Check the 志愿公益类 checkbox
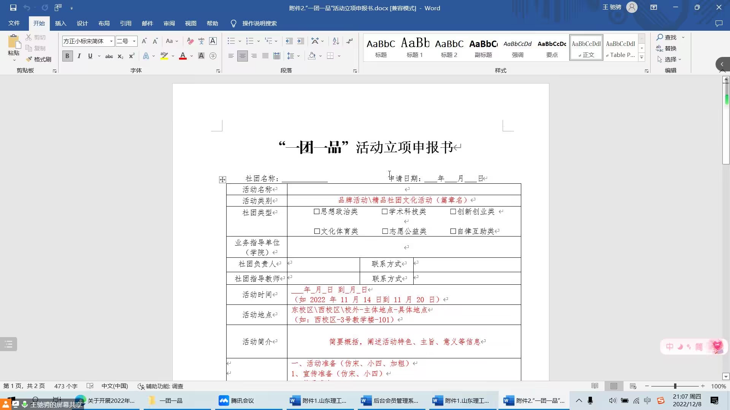 coord(385,231)
